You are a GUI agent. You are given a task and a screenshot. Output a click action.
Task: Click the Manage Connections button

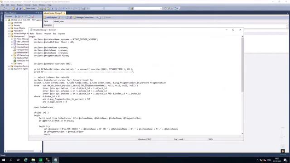tap(84, 17)
